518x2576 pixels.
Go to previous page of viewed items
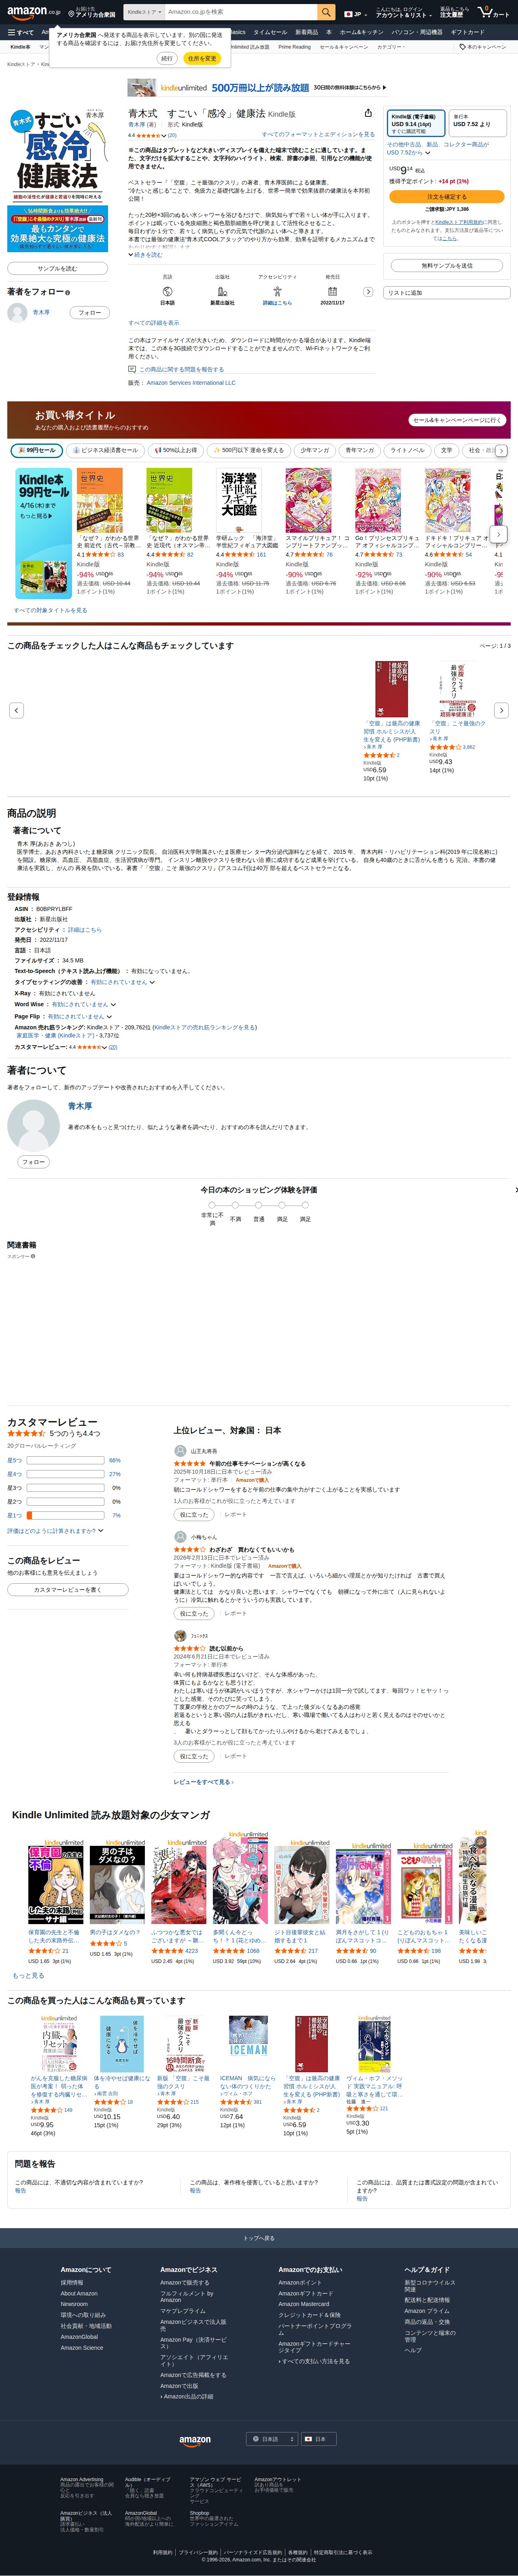tap(16, 710)
